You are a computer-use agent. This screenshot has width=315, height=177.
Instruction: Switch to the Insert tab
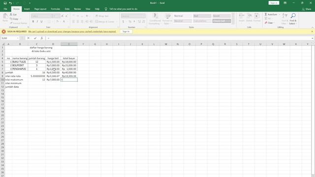click(x=27, y=9)
